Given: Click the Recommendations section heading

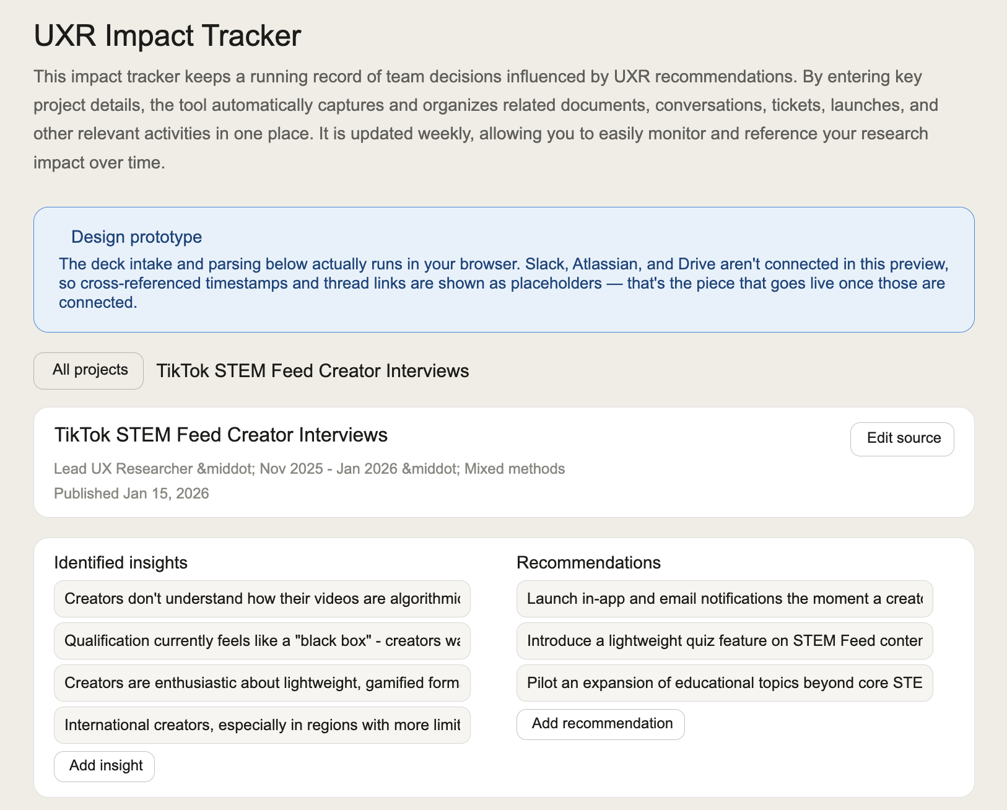Looking at the screenshot, I should click(x=588, y=562).
